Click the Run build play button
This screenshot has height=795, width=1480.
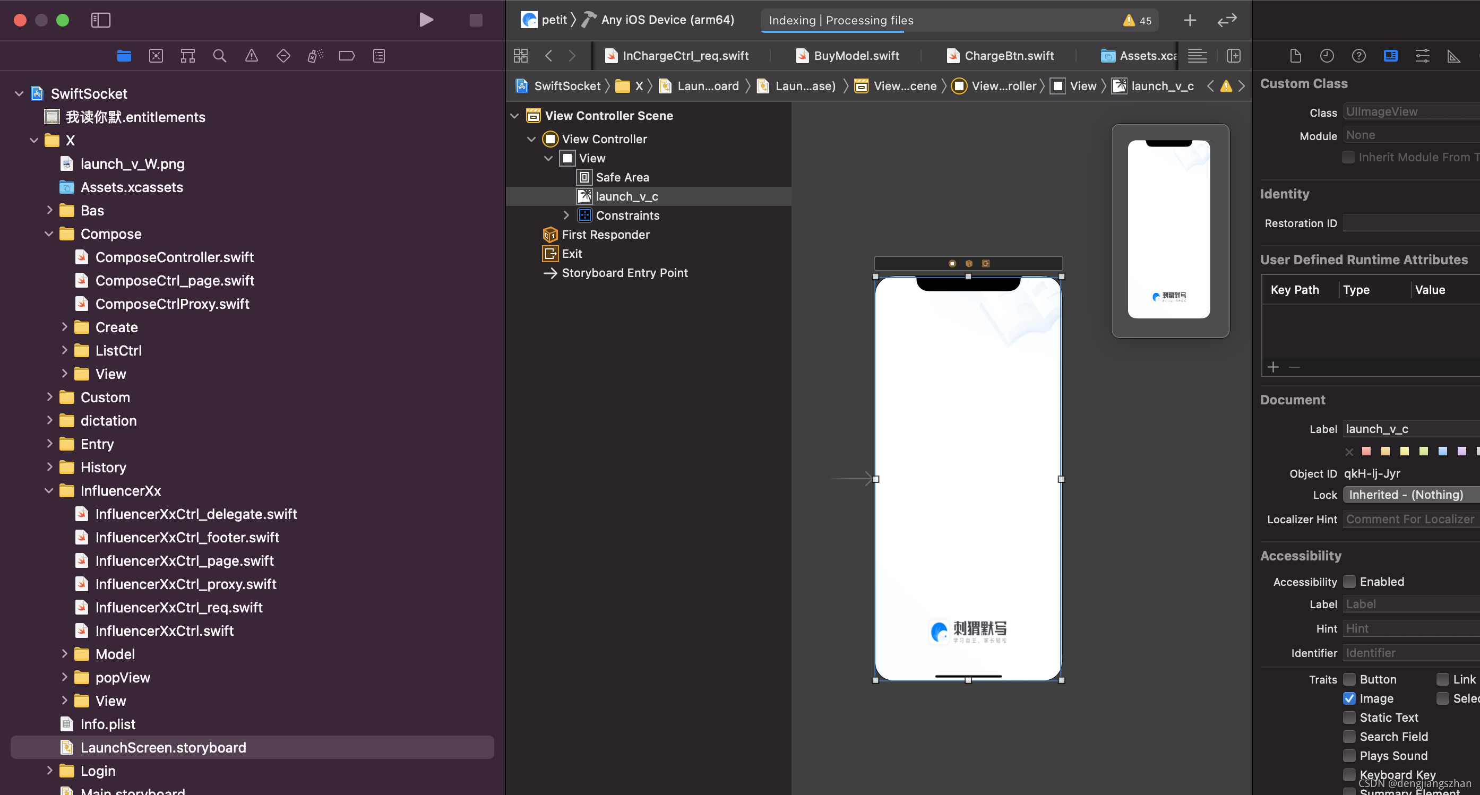(x=426, y=20)
